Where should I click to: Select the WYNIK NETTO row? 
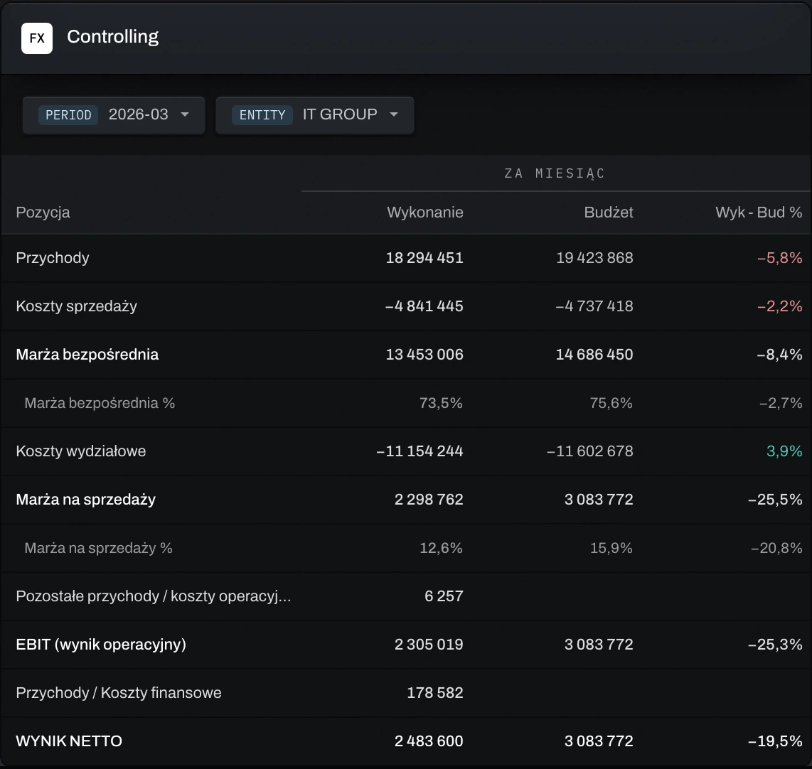(x=406, y=741)
